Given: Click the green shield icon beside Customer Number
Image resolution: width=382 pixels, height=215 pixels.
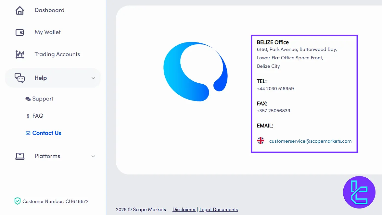Looking at the screenshot, I should click(17, 201).
